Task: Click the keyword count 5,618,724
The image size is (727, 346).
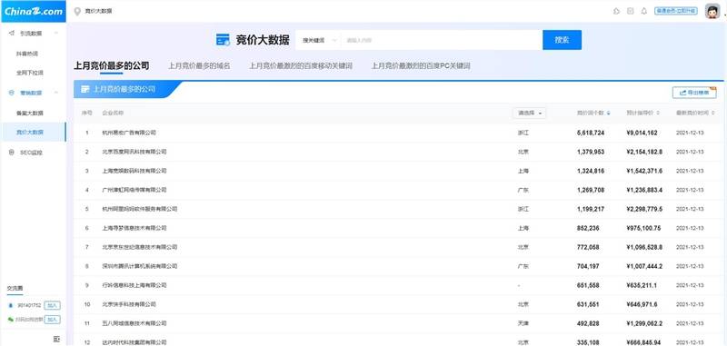Action: 591,133
